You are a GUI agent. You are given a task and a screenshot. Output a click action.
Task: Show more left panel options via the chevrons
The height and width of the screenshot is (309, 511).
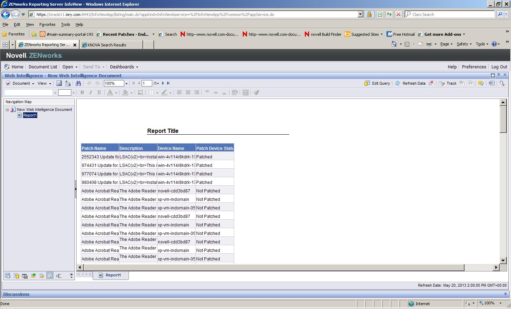(71, 276)
